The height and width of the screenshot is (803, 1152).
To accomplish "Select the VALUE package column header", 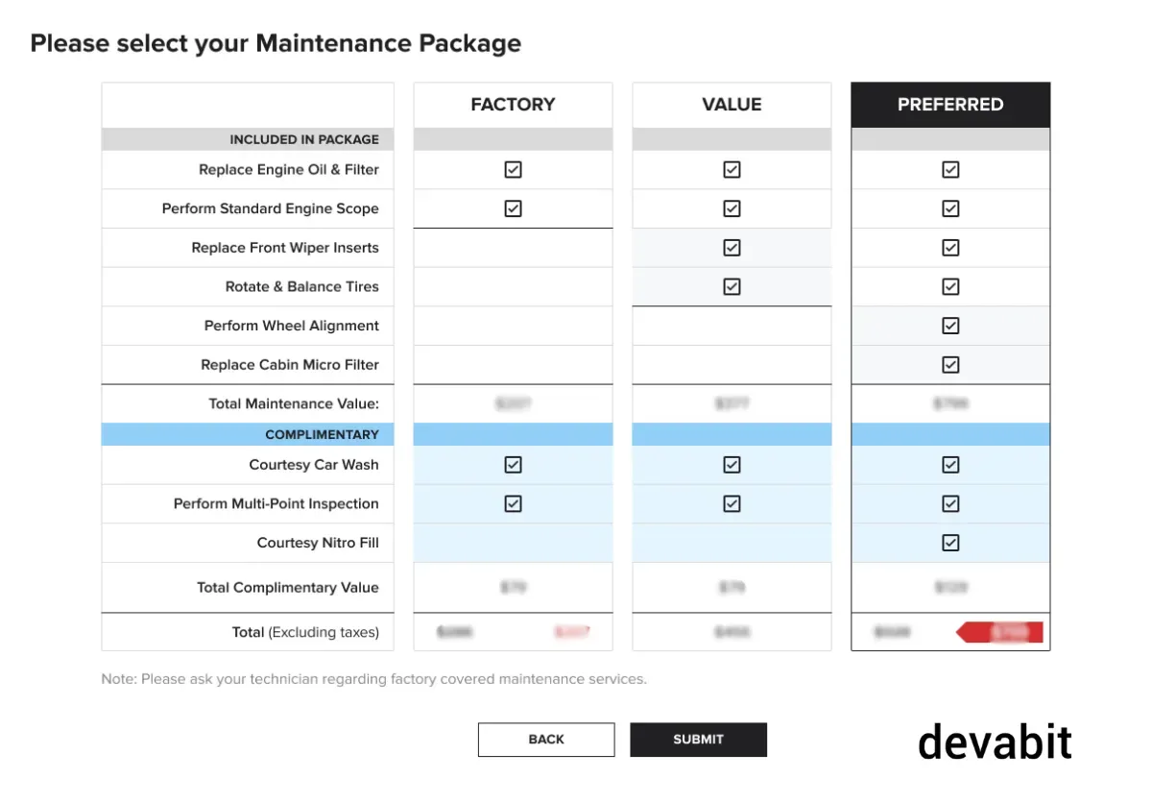I will tap(732, 105).
